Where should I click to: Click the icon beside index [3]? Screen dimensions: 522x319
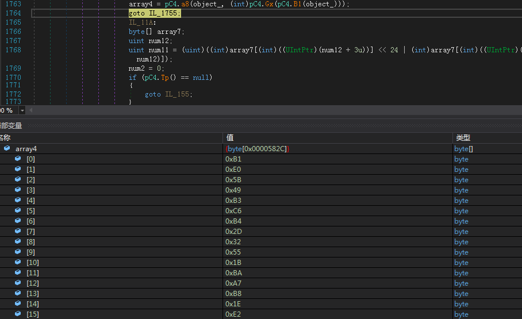pyautogui.click(x=18, y=190)
